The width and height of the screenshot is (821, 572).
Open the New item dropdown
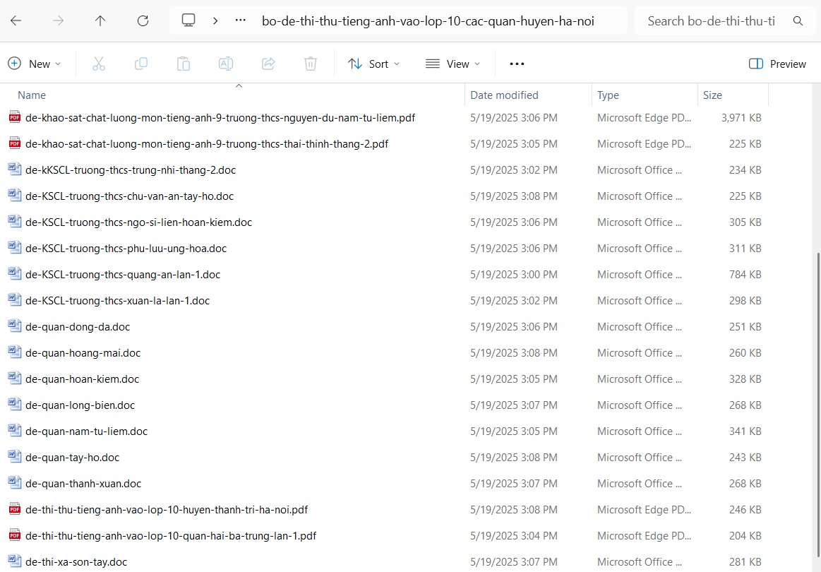coord(35,64)
